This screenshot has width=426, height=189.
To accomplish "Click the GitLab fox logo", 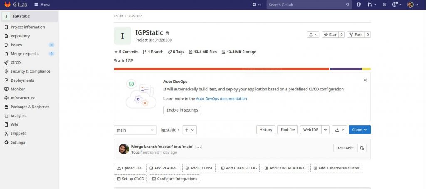I will coord(7,5).
